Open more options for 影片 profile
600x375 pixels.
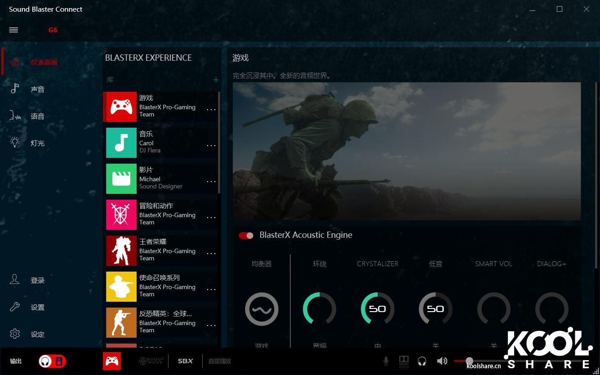(211, 182)
